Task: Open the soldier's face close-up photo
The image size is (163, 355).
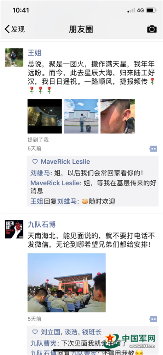Action: (118, 116)
